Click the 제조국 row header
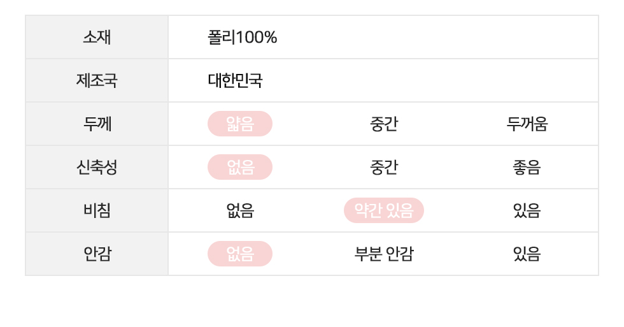Screen dimensions: 624x327 97,80
